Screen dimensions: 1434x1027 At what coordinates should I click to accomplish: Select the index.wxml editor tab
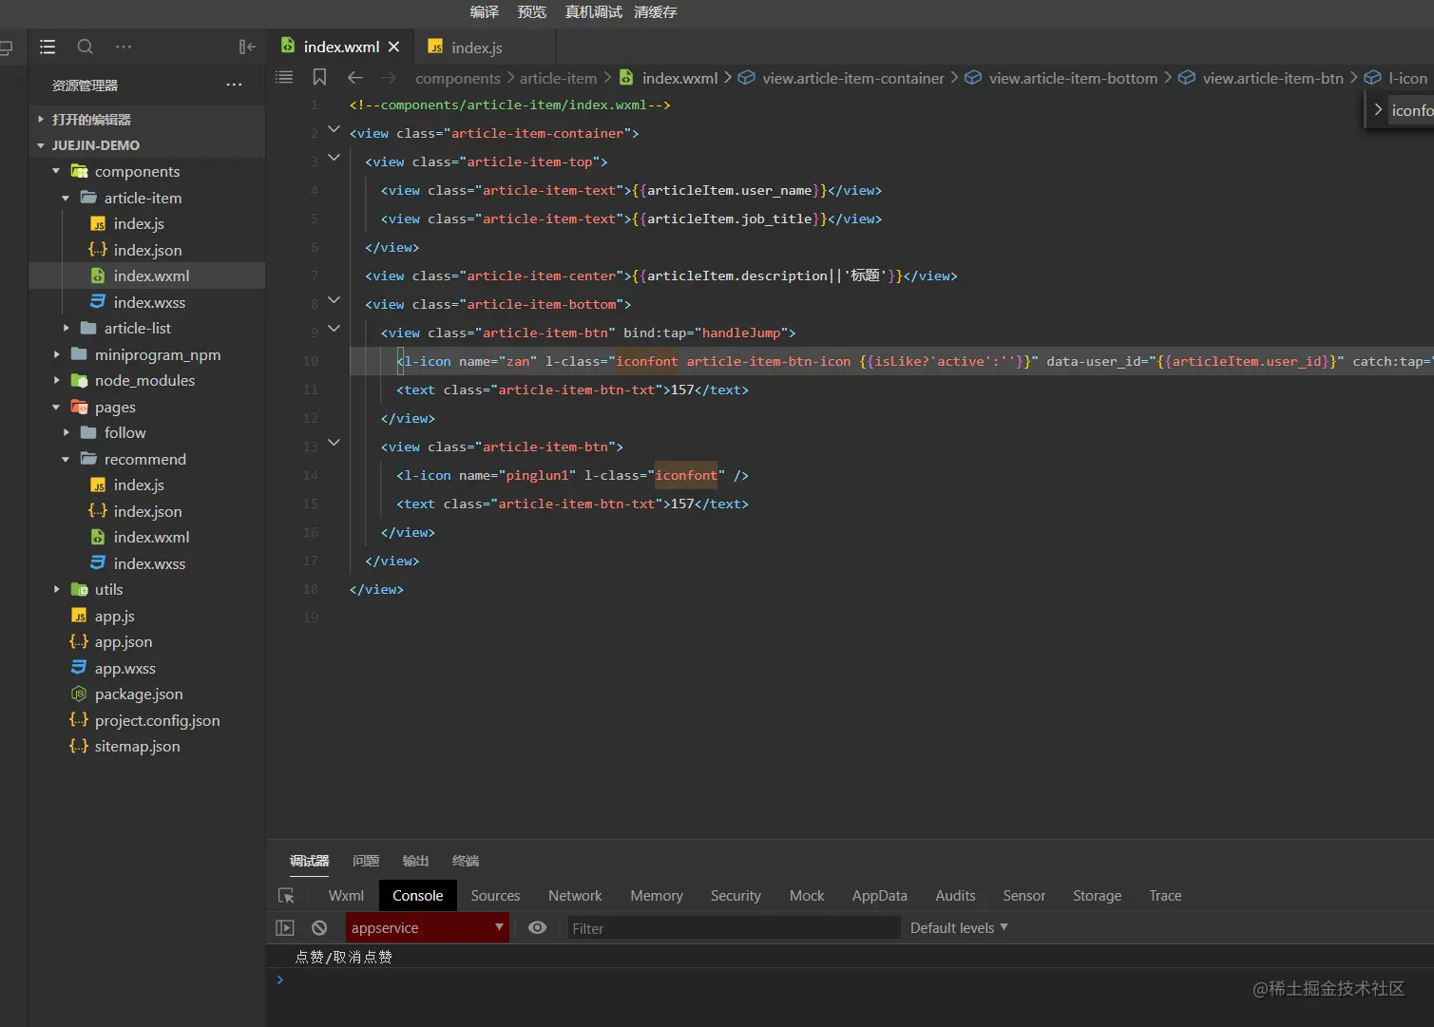point(341,47)
